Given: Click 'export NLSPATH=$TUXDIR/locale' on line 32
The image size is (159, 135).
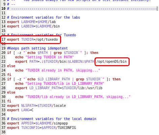Looking at the screenshot, I should 36,105.
